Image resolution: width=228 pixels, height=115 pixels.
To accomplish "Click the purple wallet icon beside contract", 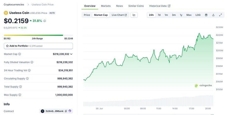I will point(70,111).
